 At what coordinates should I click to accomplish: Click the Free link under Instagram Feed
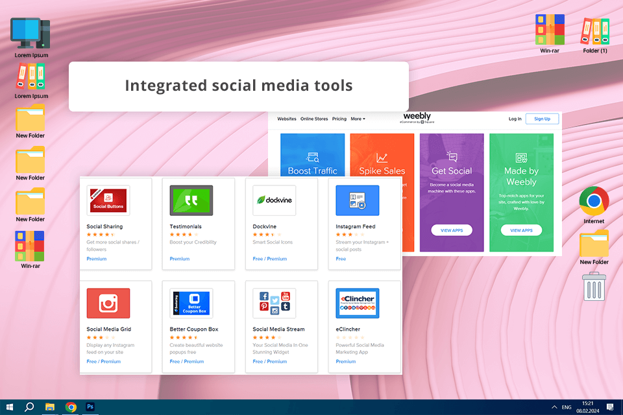click(341, 259)
